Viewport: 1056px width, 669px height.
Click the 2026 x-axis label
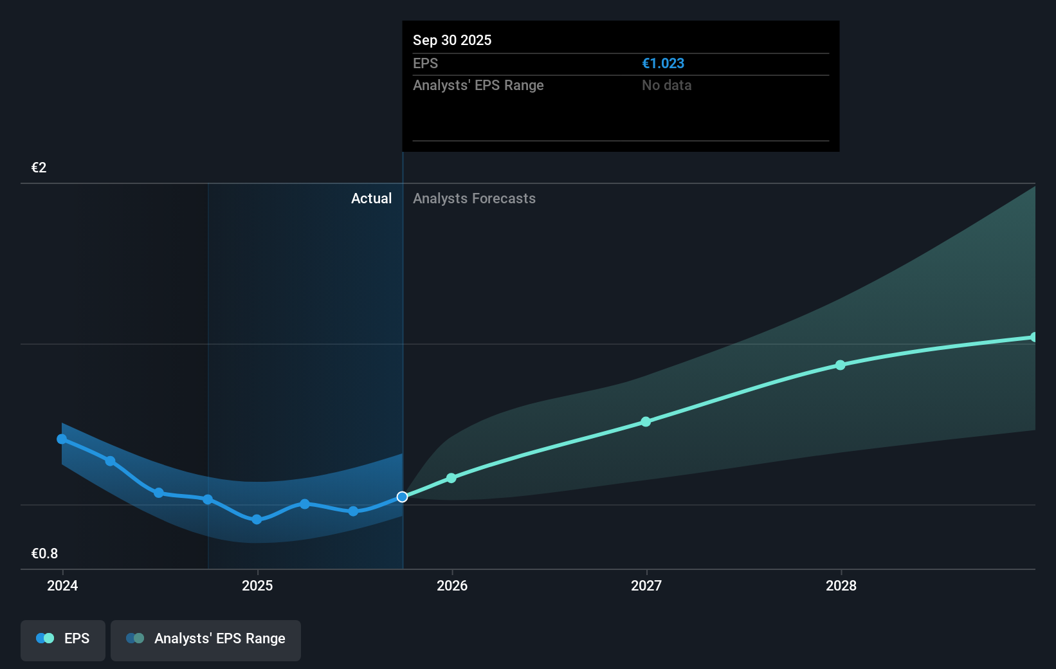[x=452, y=585]
